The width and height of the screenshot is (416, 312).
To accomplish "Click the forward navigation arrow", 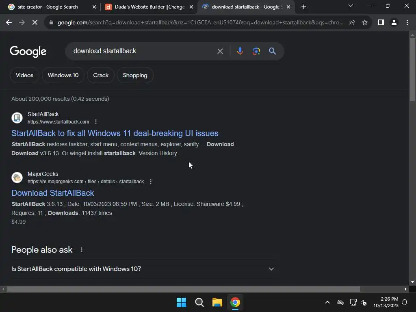I will point(22,23).
